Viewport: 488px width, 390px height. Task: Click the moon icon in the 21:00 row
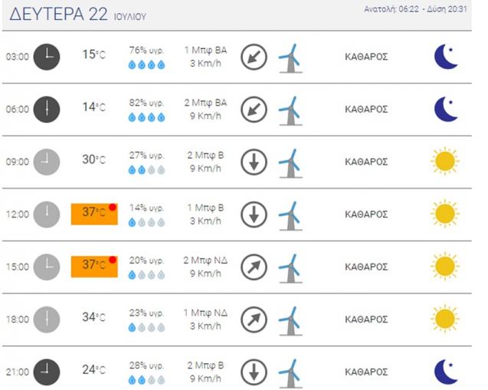coord(446,372)
